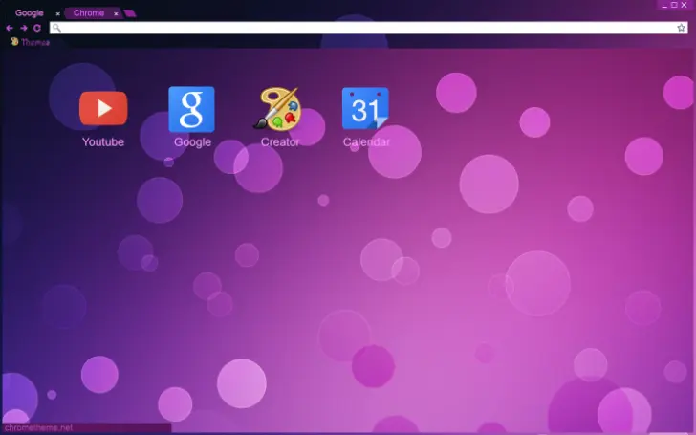Reload the page with refresh icon
The image size is (696, 435).
37,28
